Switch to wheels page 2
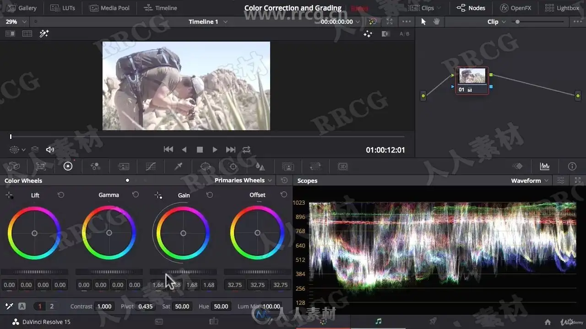Viewport: 586px width, 329px height. (x=52, y=306)
